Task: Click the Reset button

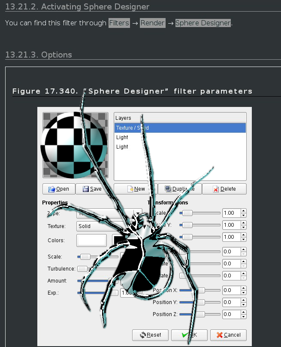Action: click(150, 335)
